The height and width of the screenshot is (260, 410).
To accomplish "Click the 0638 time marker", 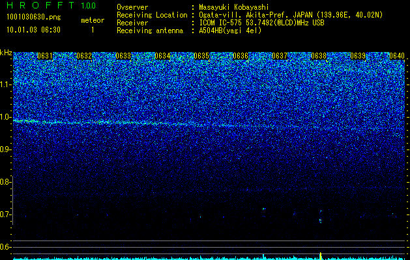I will tap(319, 56).
